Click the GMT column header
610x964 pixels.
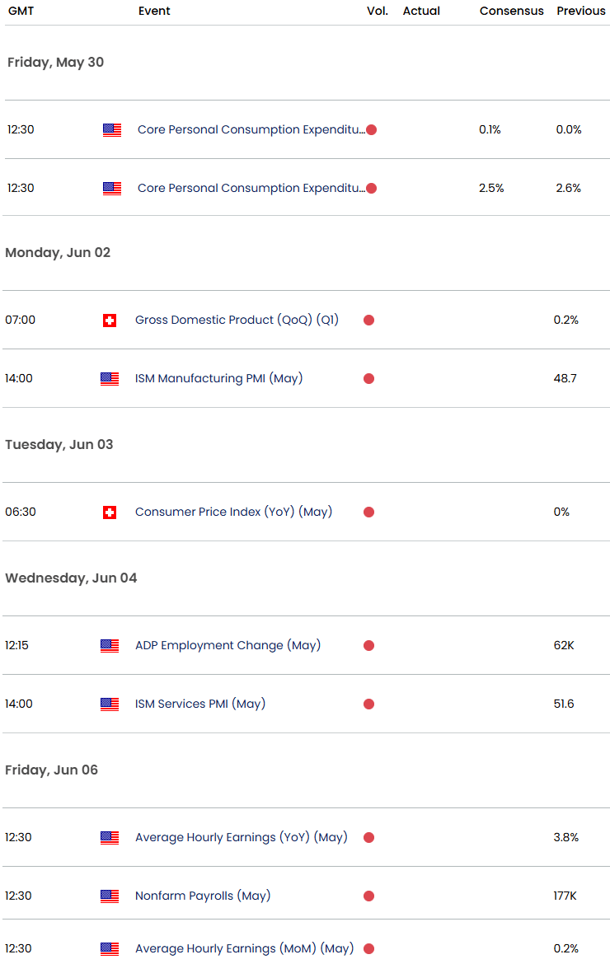[x=20, y=11]
